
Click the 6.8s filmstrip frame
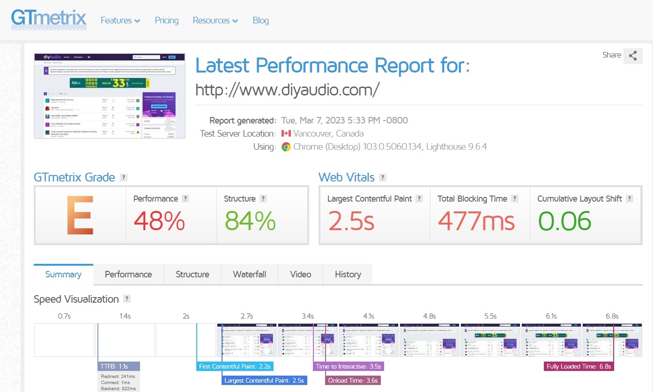point(612,340)
